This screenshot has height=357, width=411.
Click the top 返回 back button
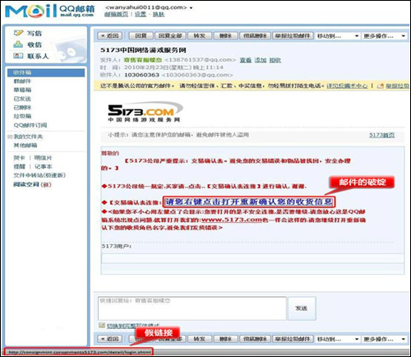click(x=110, y=36)
